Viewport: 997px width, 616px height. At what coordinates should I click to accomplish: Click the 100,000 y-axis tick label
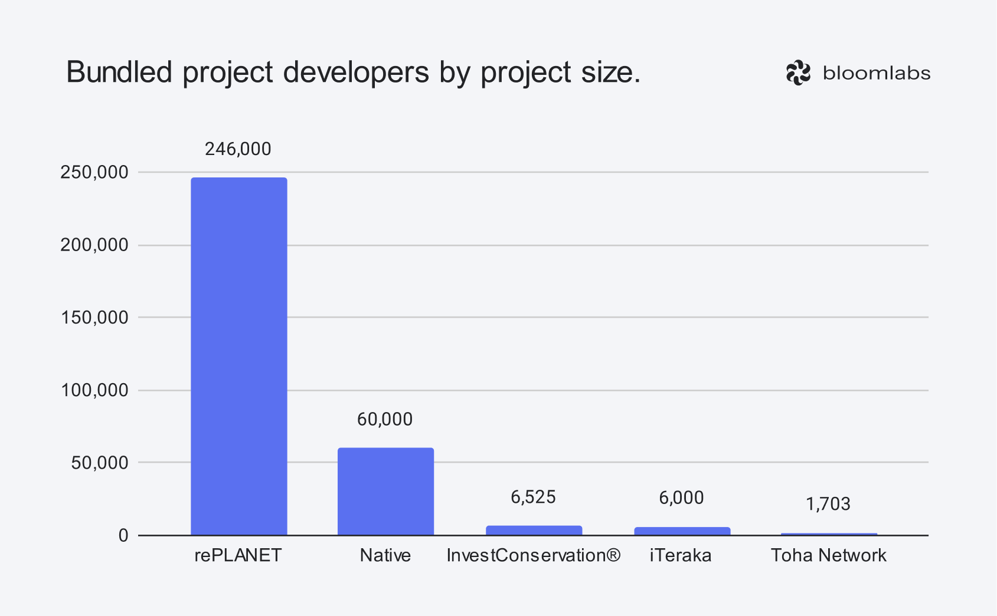click(x=94, y=390)
